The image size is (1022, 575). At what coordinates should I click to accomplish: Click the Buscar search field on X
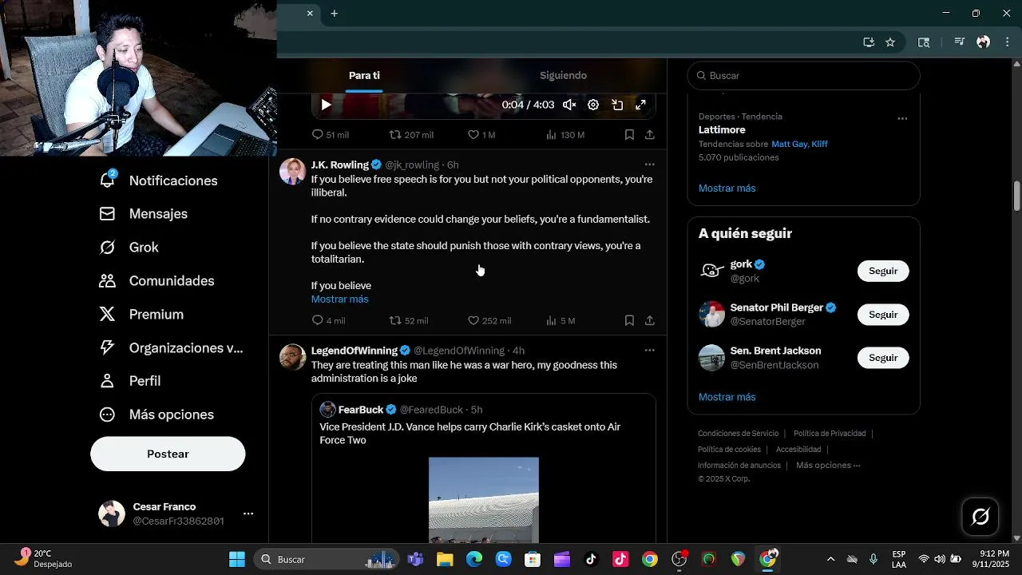(x=803, y=76)
